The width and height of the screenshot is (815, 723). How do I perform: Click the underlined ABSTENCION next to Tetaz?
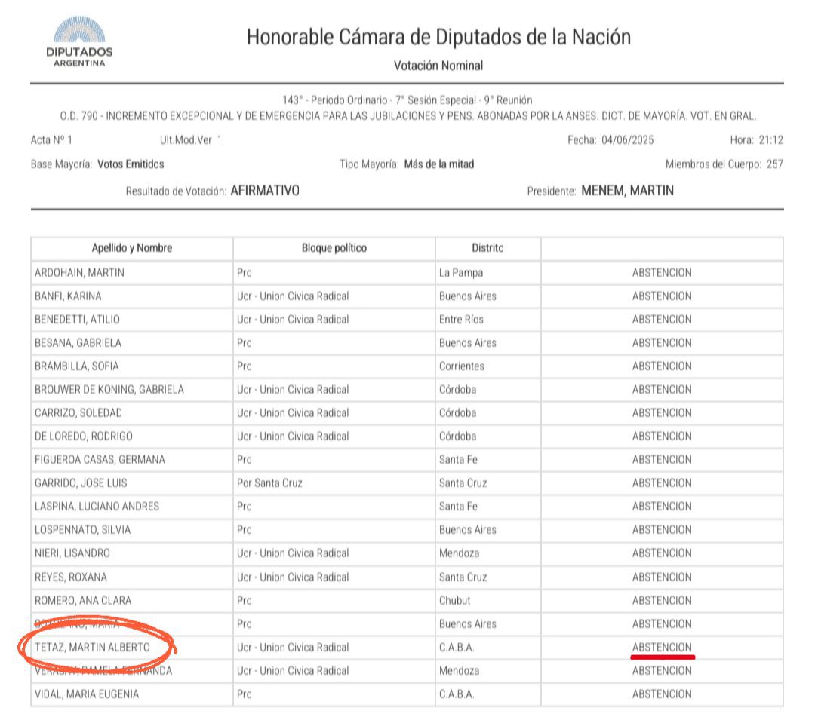pyautogui.click(x=662, y=647)
